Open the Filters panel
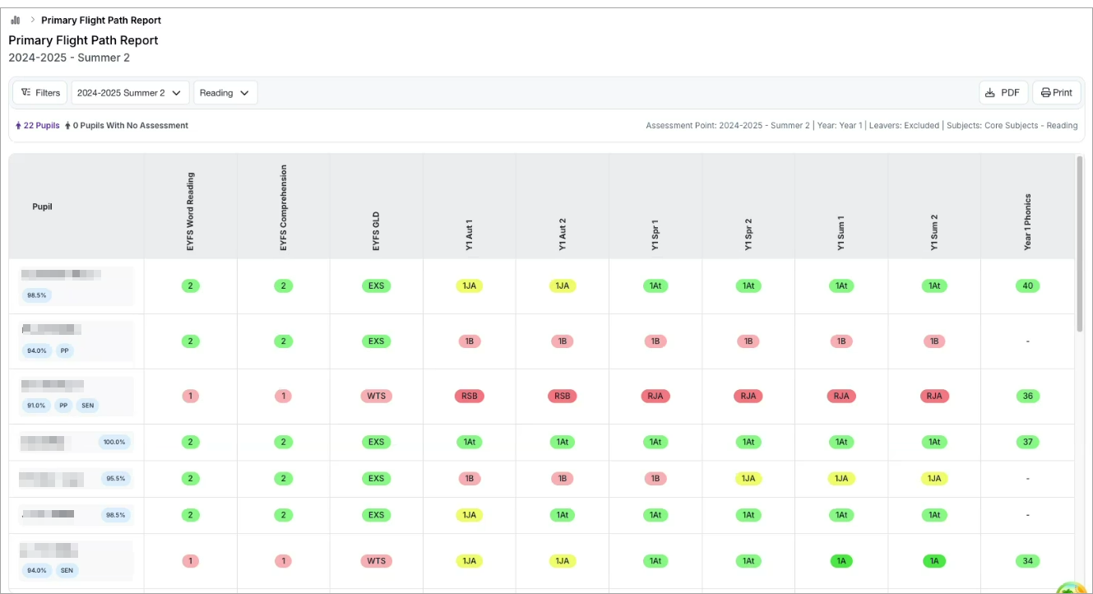Image resolution: width=1093 pixels, height=594 pixels. (x=40, y=93)
